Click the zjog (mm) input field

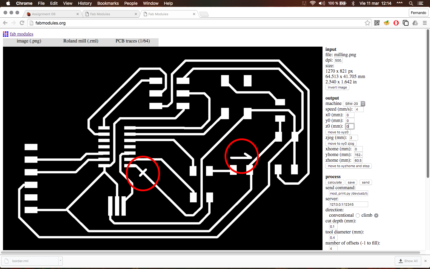354,138
